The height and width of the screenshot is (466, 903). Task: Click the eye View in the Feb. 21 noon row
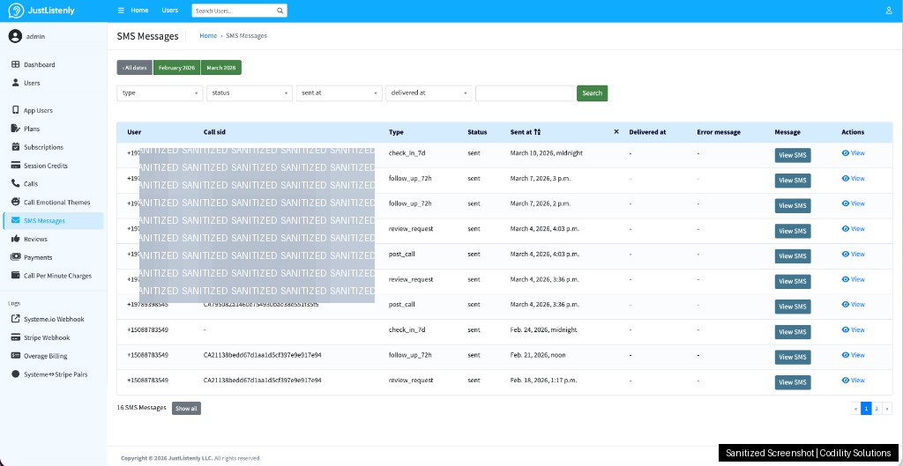point(853,355)
